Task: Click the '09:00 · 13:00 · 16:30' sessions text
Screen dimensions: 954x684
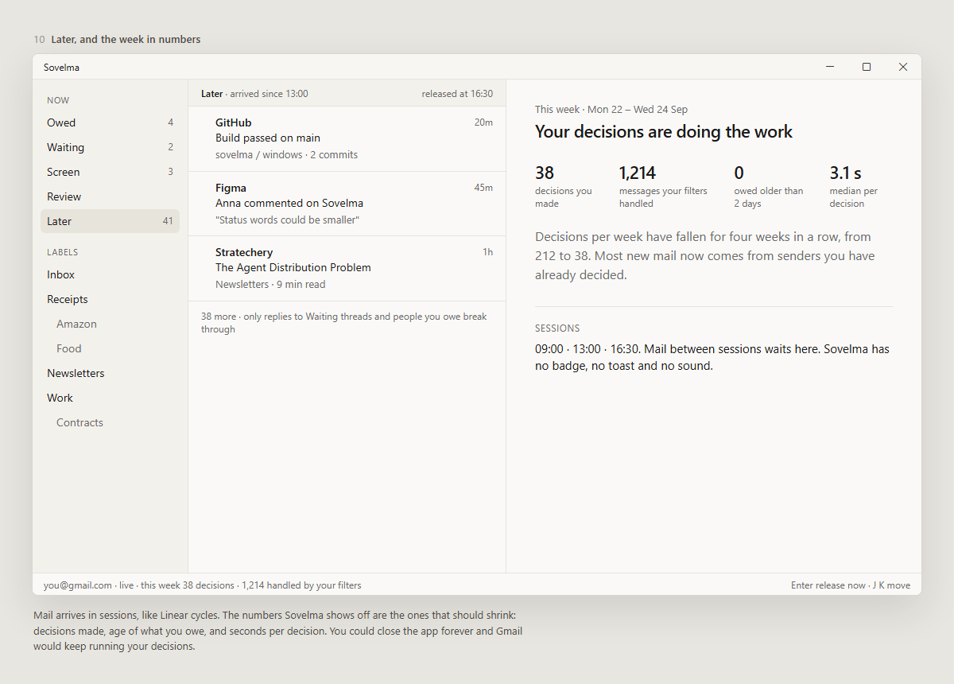Action: coord(712,358)
